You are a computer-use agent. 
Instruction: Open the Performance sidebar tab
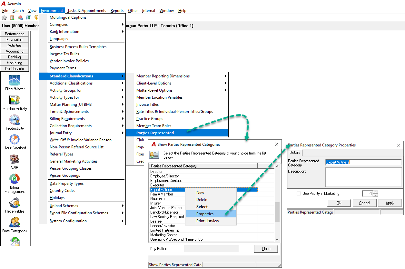click(x=15, y=34)
